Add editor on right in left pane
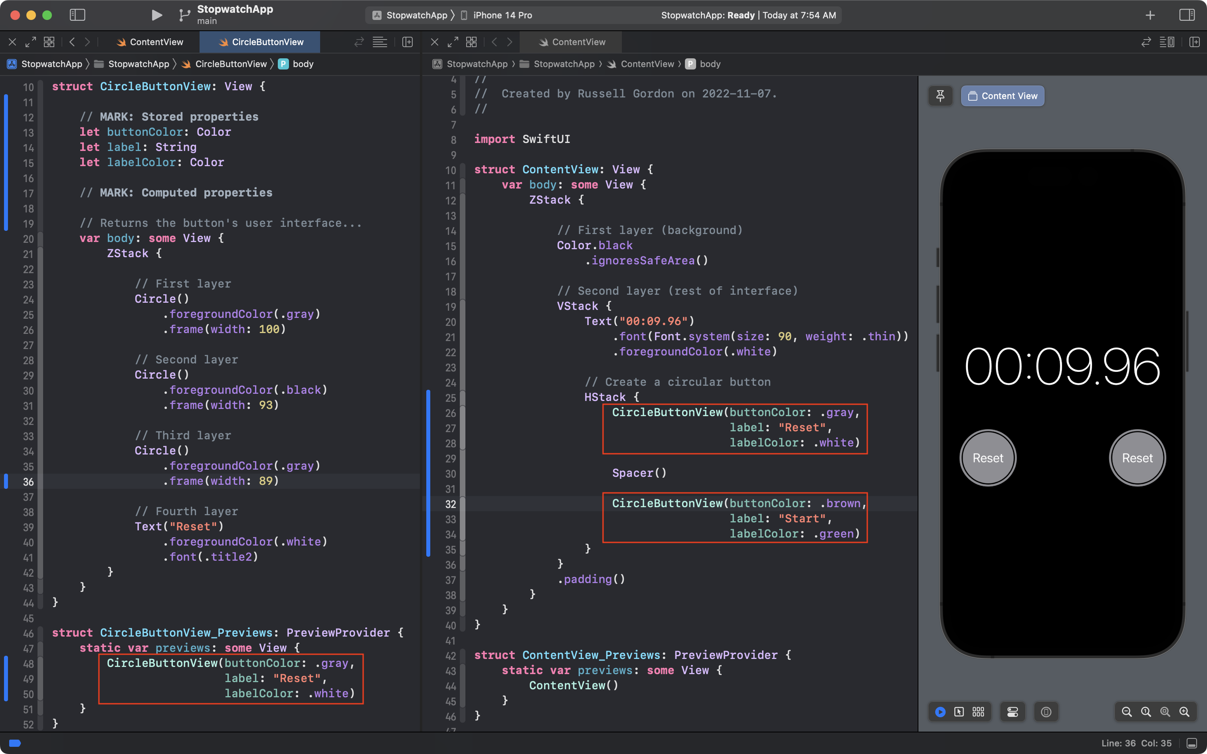The width and height of the screenshot is (1207, 754). pos(407,42)
